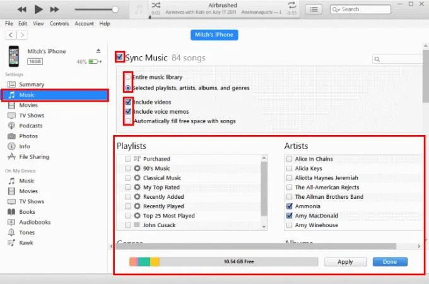Go back with the left navigation arrow
The width and height of the screenshot is (429, 284).
[11, 35]
